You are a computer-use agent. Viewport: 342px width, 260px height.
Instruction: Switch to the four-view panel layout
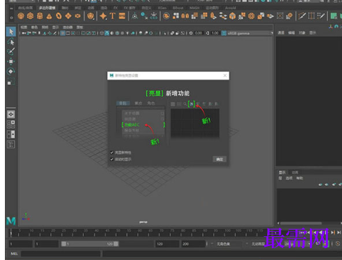(x=11, y=124)
